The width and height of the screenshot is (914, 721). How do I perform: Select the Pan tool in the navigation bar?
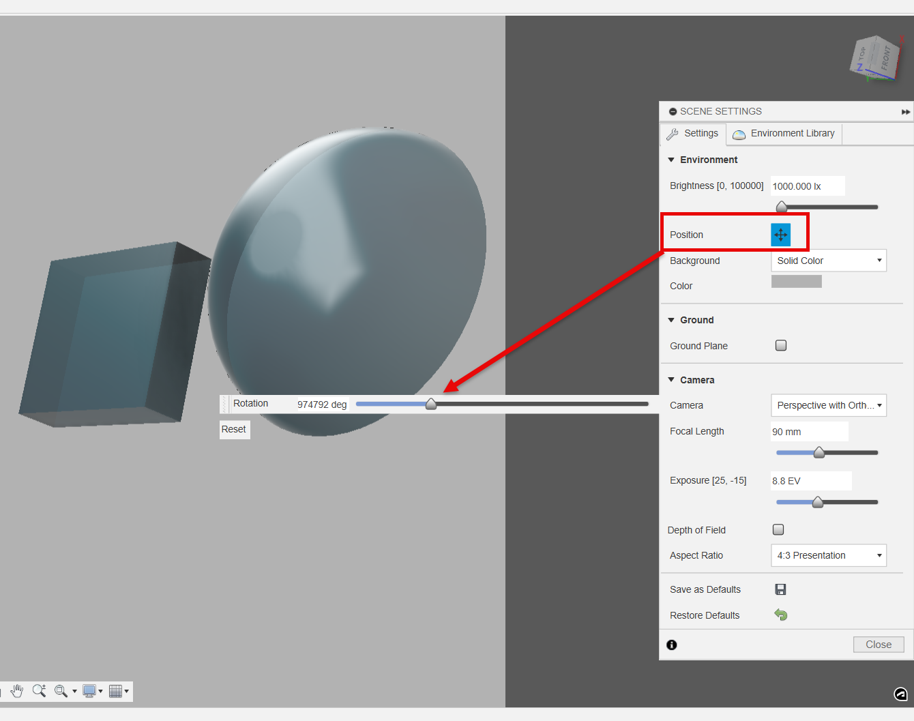click(x=16, y=691)
